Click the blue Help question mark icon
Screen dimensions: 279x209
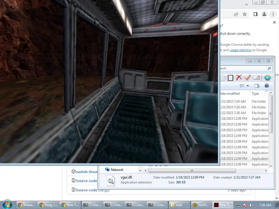click(x=266, y=86)
